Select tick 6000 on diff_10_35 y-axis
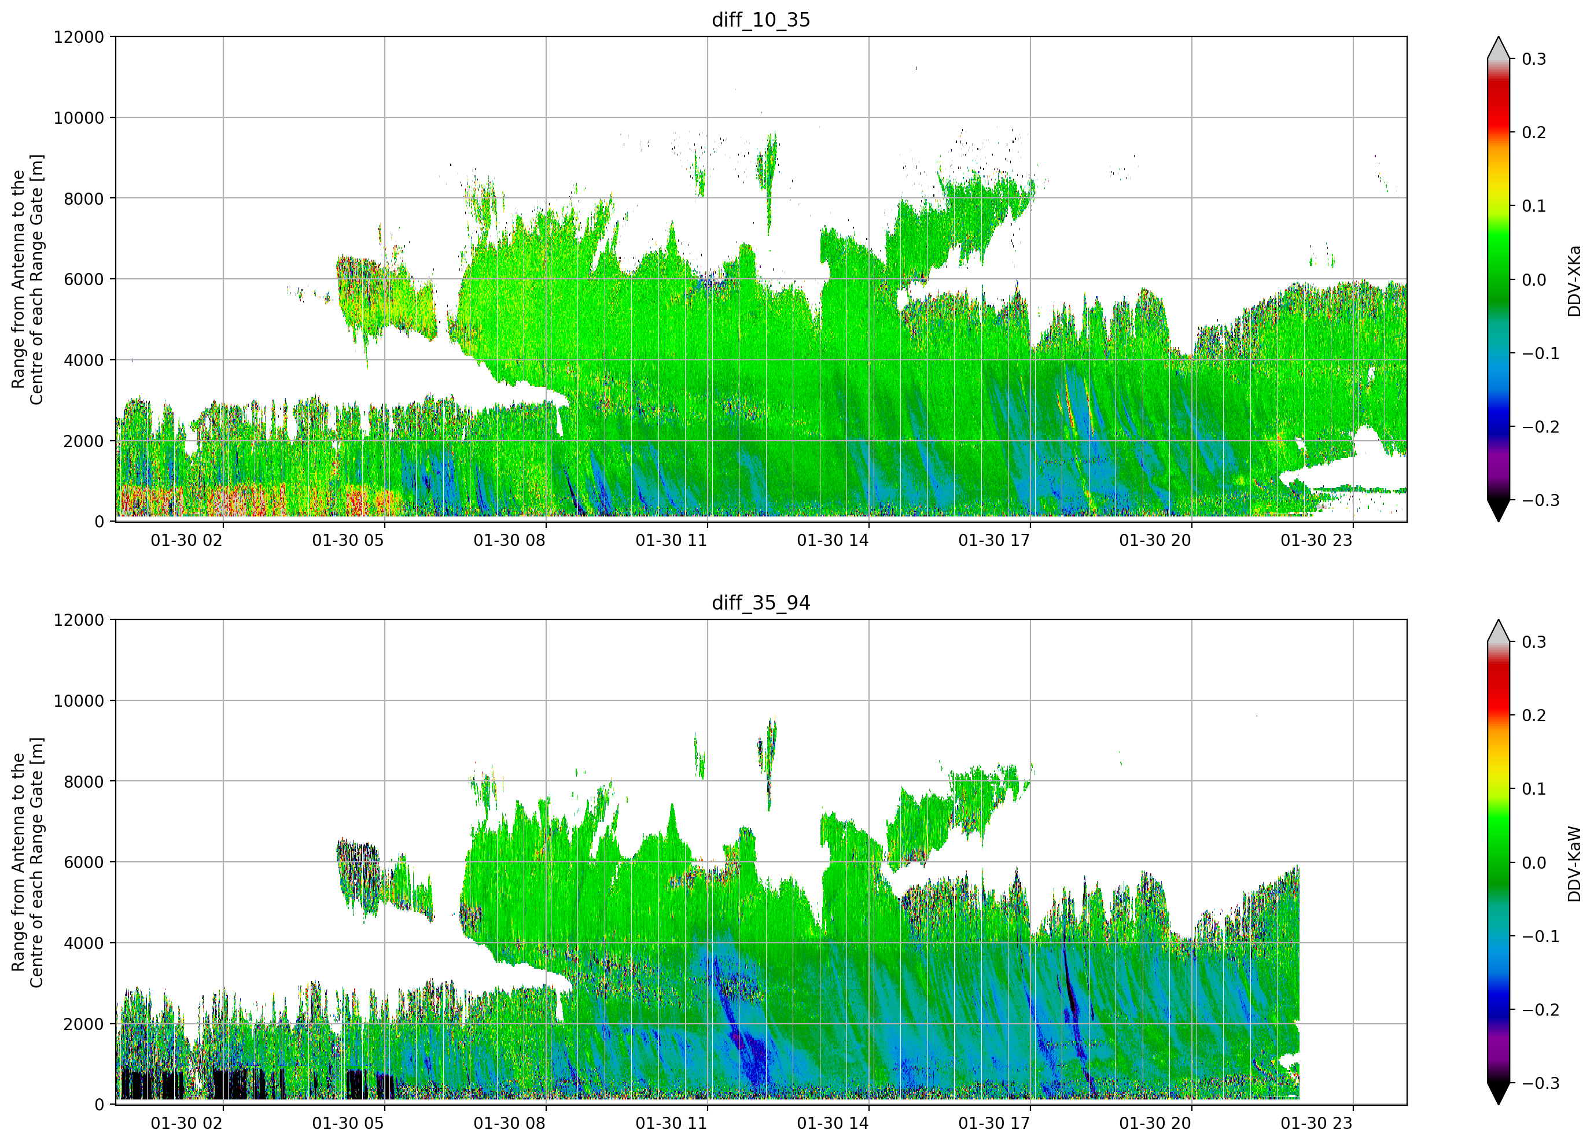This screenshot has height=1144, width=1594. (x=84, y=279)
